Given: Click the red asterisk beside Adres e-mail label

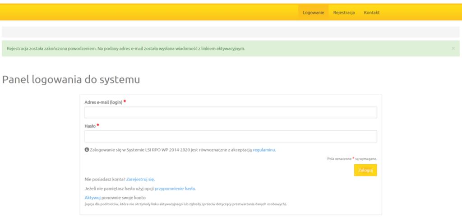Looking at the screenshot, I should pyautogui.click(x=125, y=102).
